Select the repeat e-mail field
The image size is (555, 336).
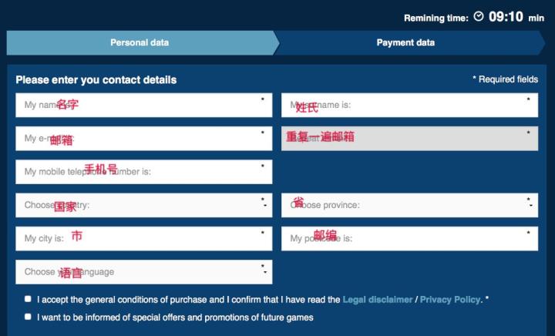click(409, 139)
